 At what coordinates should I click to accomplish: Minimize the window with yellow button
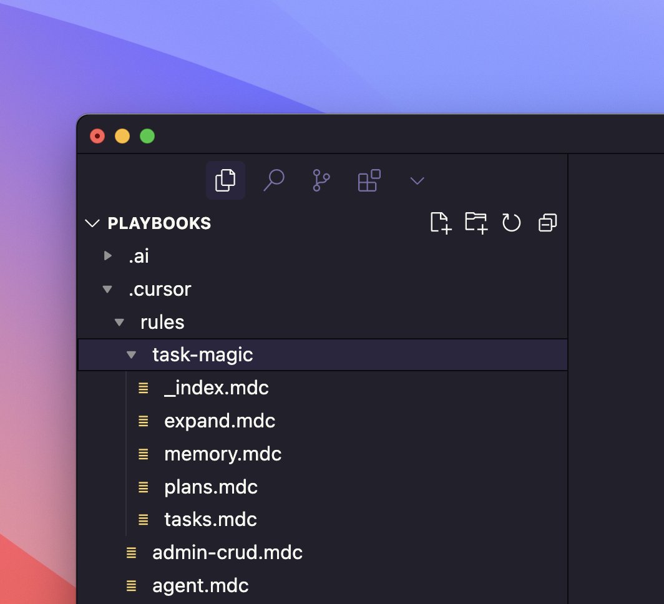coord(122,136)
